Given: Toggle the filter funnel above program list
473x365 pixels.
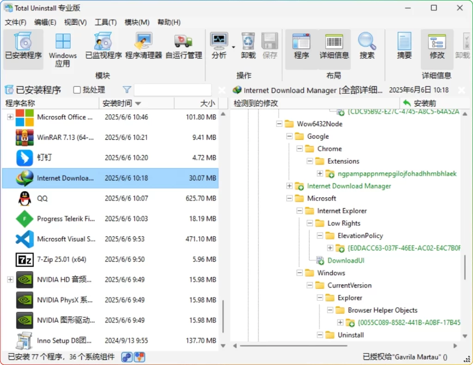Looking at the screenshot, I should (x=127, y=90).
